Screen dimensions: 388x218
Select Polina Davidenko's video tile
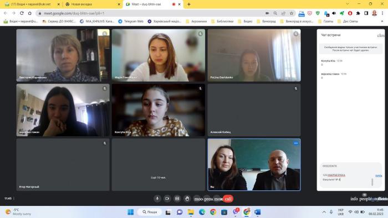tap(254, 55)
